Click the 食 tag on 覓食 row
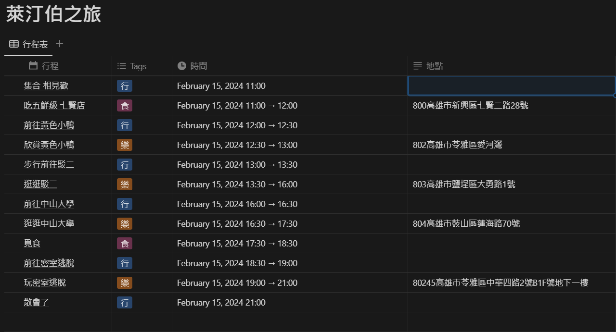Viewport: 616px width, 332px height. pos(125,244)
